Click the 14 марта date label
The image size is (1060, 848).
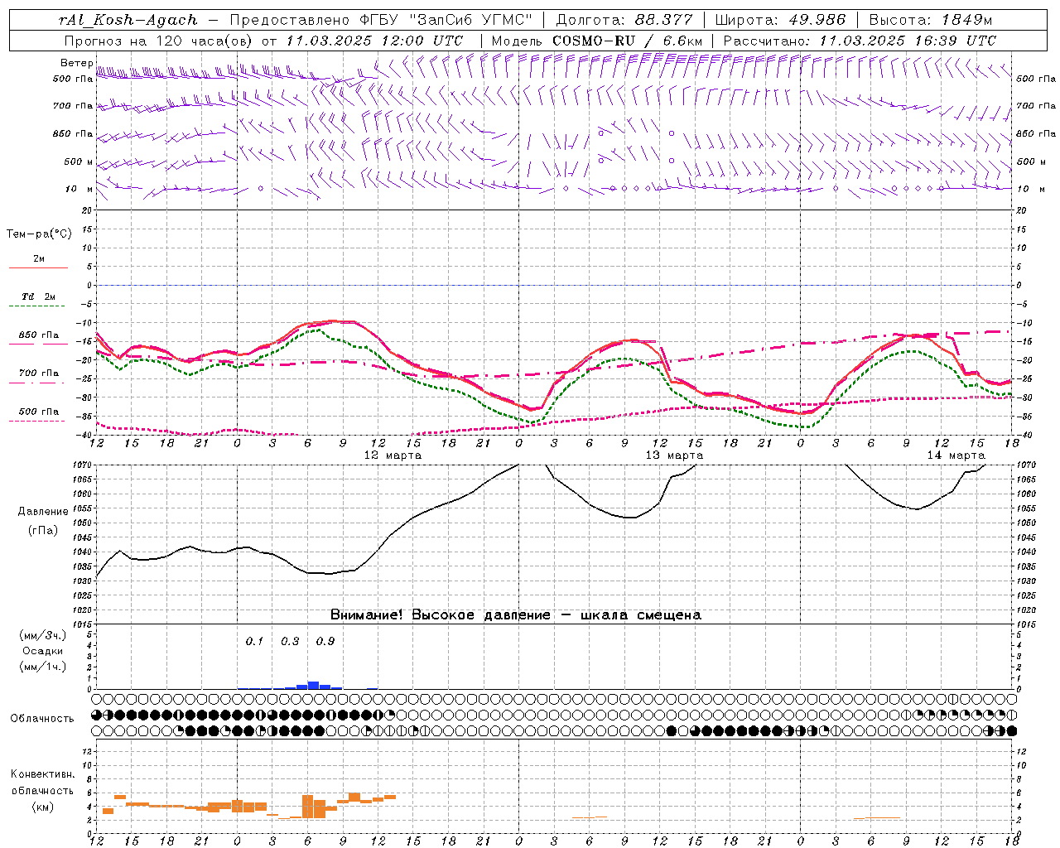coord(956,455)
